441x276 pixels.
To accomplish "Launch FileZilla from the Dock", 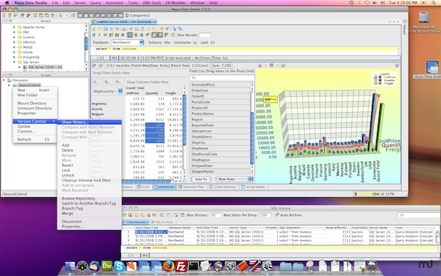I will 181,266.
